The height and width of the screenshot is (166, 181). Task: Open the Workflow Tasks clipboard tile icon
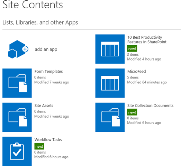[x=17, y=151]
